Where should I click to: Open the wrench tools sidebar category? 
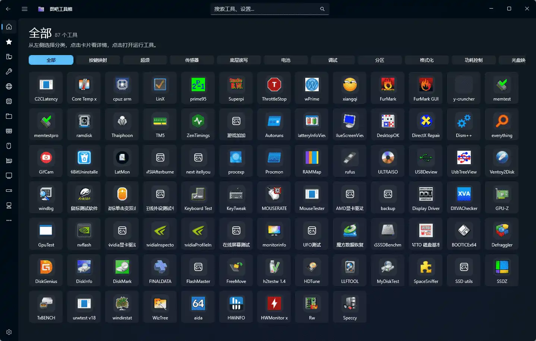click(x=9, y=71)
